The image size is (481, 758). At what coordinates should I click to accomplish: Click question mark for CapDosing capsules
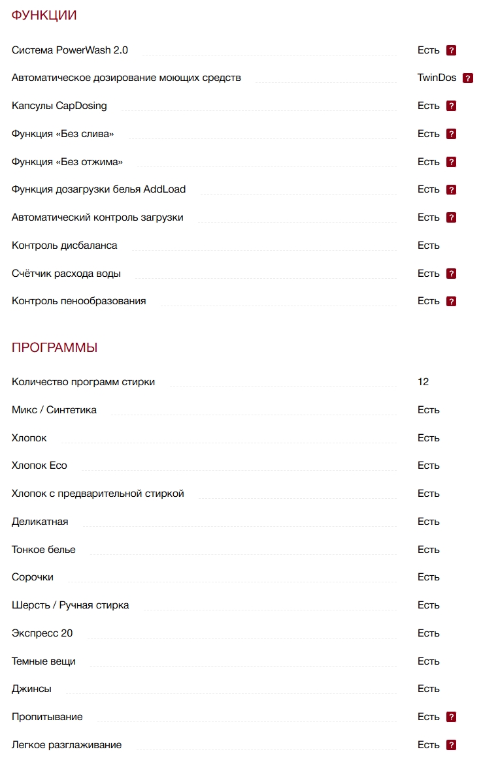[x=451, y=106]
